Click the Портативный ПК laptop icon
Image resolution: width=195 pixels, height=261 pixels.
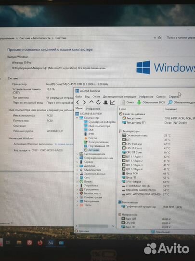[86, 146]
